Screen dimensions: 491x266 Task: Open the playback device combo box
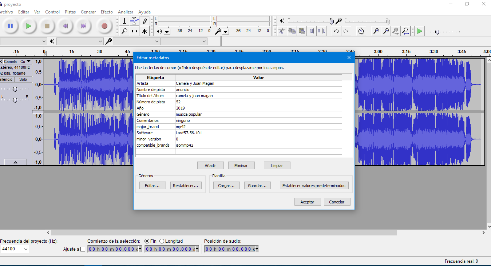point(80,41)
